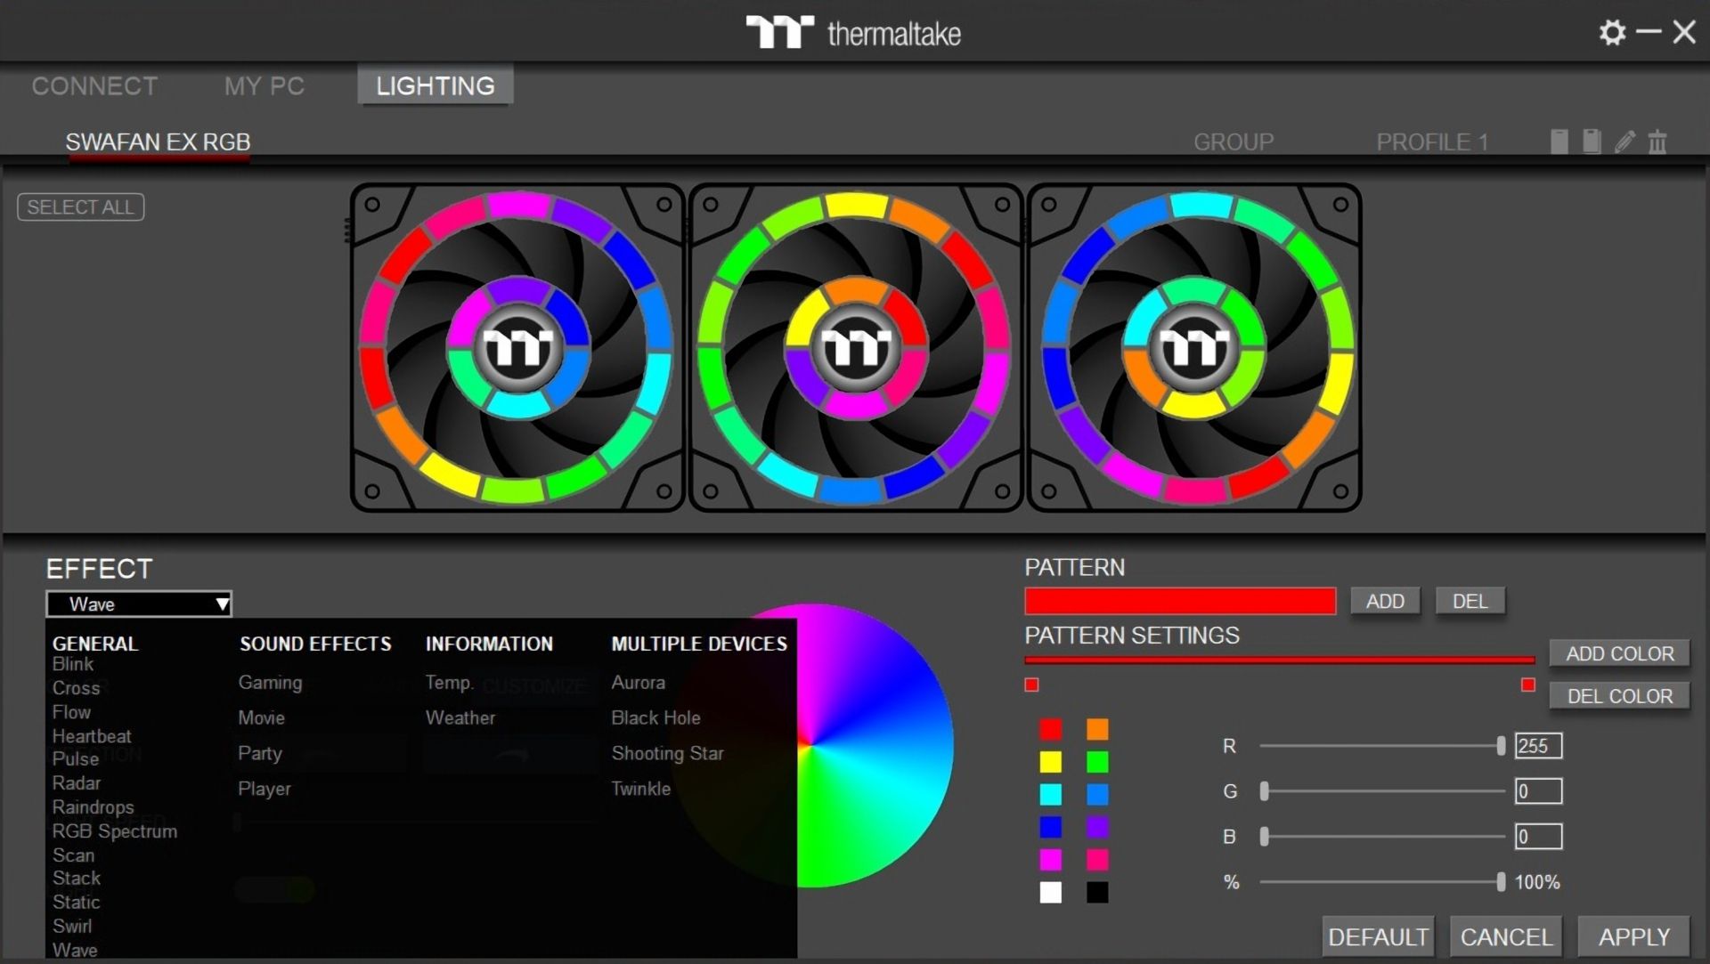Choose Blink effect from the list

[x=73, y=664]
